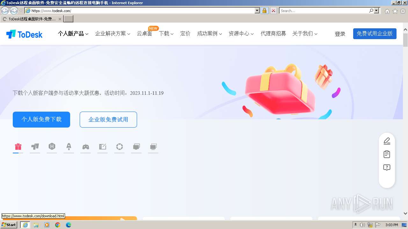Open the media player taskbar icon
The image size is (408, 229).
tap(47, 225)
